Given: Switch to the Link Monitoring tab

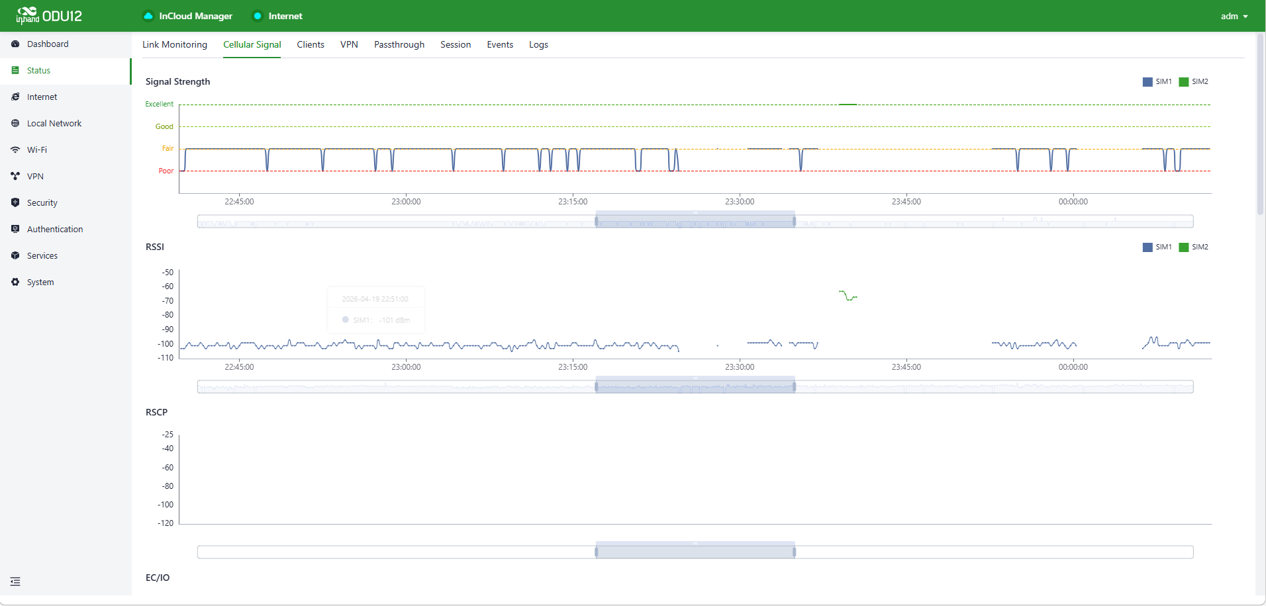Looking at the screenshot, I should [175, 45].
